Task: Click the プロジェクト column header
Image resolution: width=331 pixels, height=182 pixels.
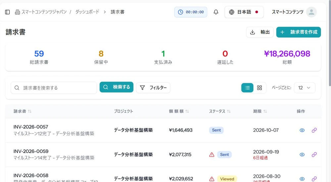Action: (123, 111)
